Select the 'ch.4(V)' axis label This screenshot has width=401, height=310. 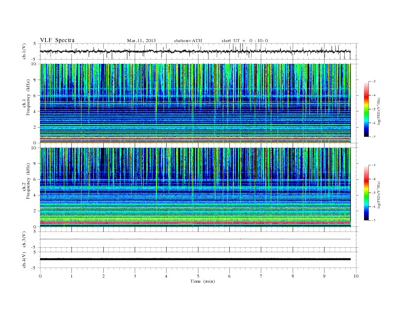[24, 260]
